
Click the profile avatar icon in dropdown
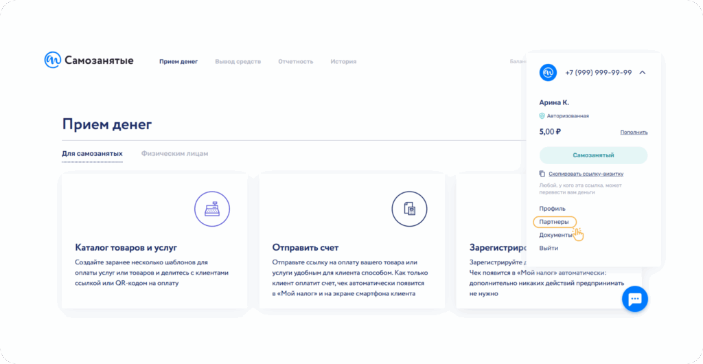[x=548, y=72]
